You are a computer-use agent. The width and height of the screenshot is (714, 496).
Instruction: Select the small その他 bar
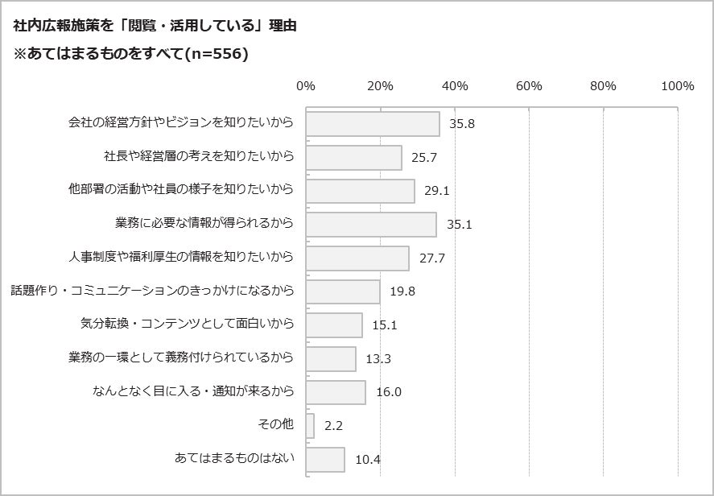pos(310,426)
